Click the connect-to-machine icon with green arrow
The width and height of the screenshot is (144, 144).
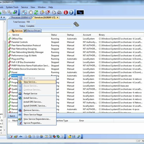point(15,12)
